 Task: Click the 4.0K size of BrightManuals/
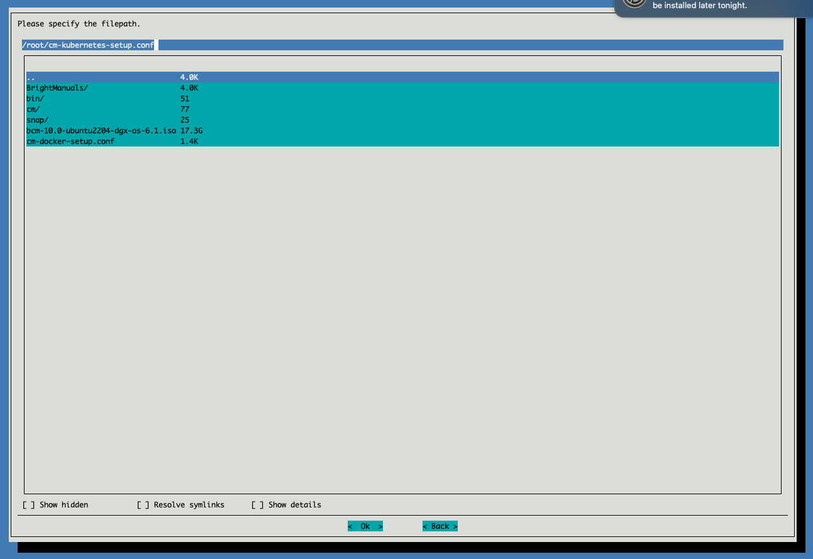tap(189, 88)
